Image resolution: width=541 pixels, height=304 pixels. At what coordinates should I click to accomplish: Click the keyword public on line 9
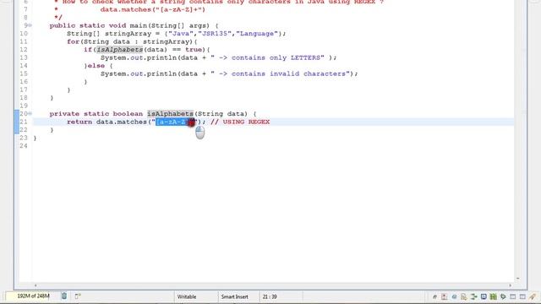(62, 25)
